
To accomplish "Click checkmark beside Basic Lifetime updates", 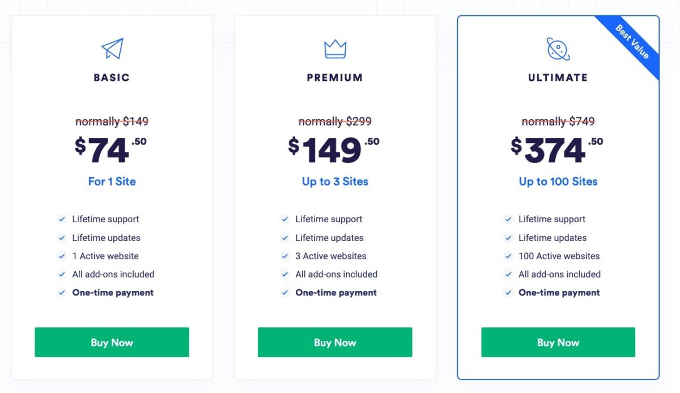I will coord(62,238).
